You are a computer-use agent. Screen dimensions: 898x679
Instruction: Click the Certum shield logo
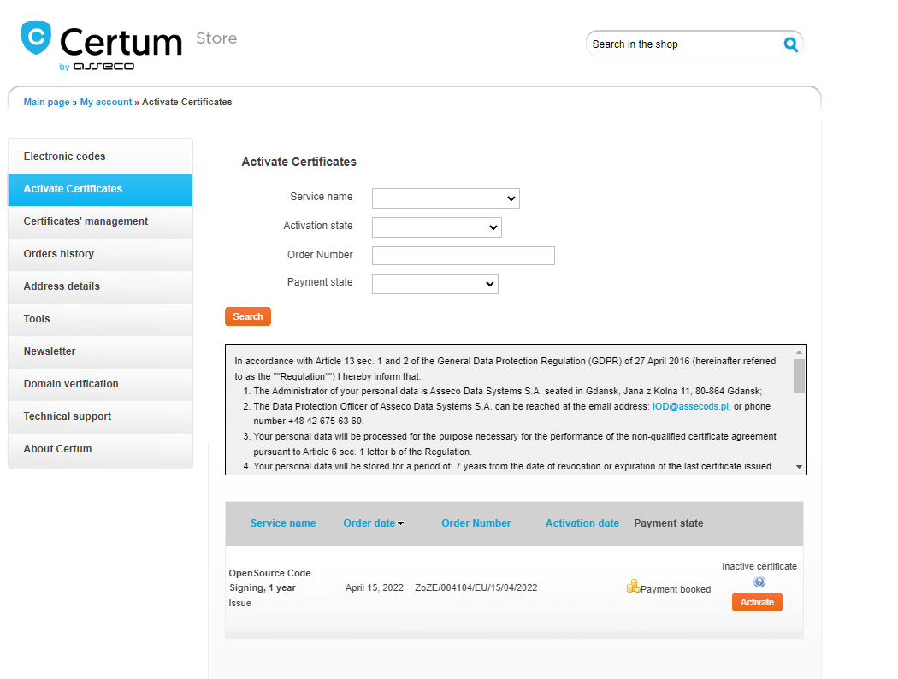click(x=36, y=38)
